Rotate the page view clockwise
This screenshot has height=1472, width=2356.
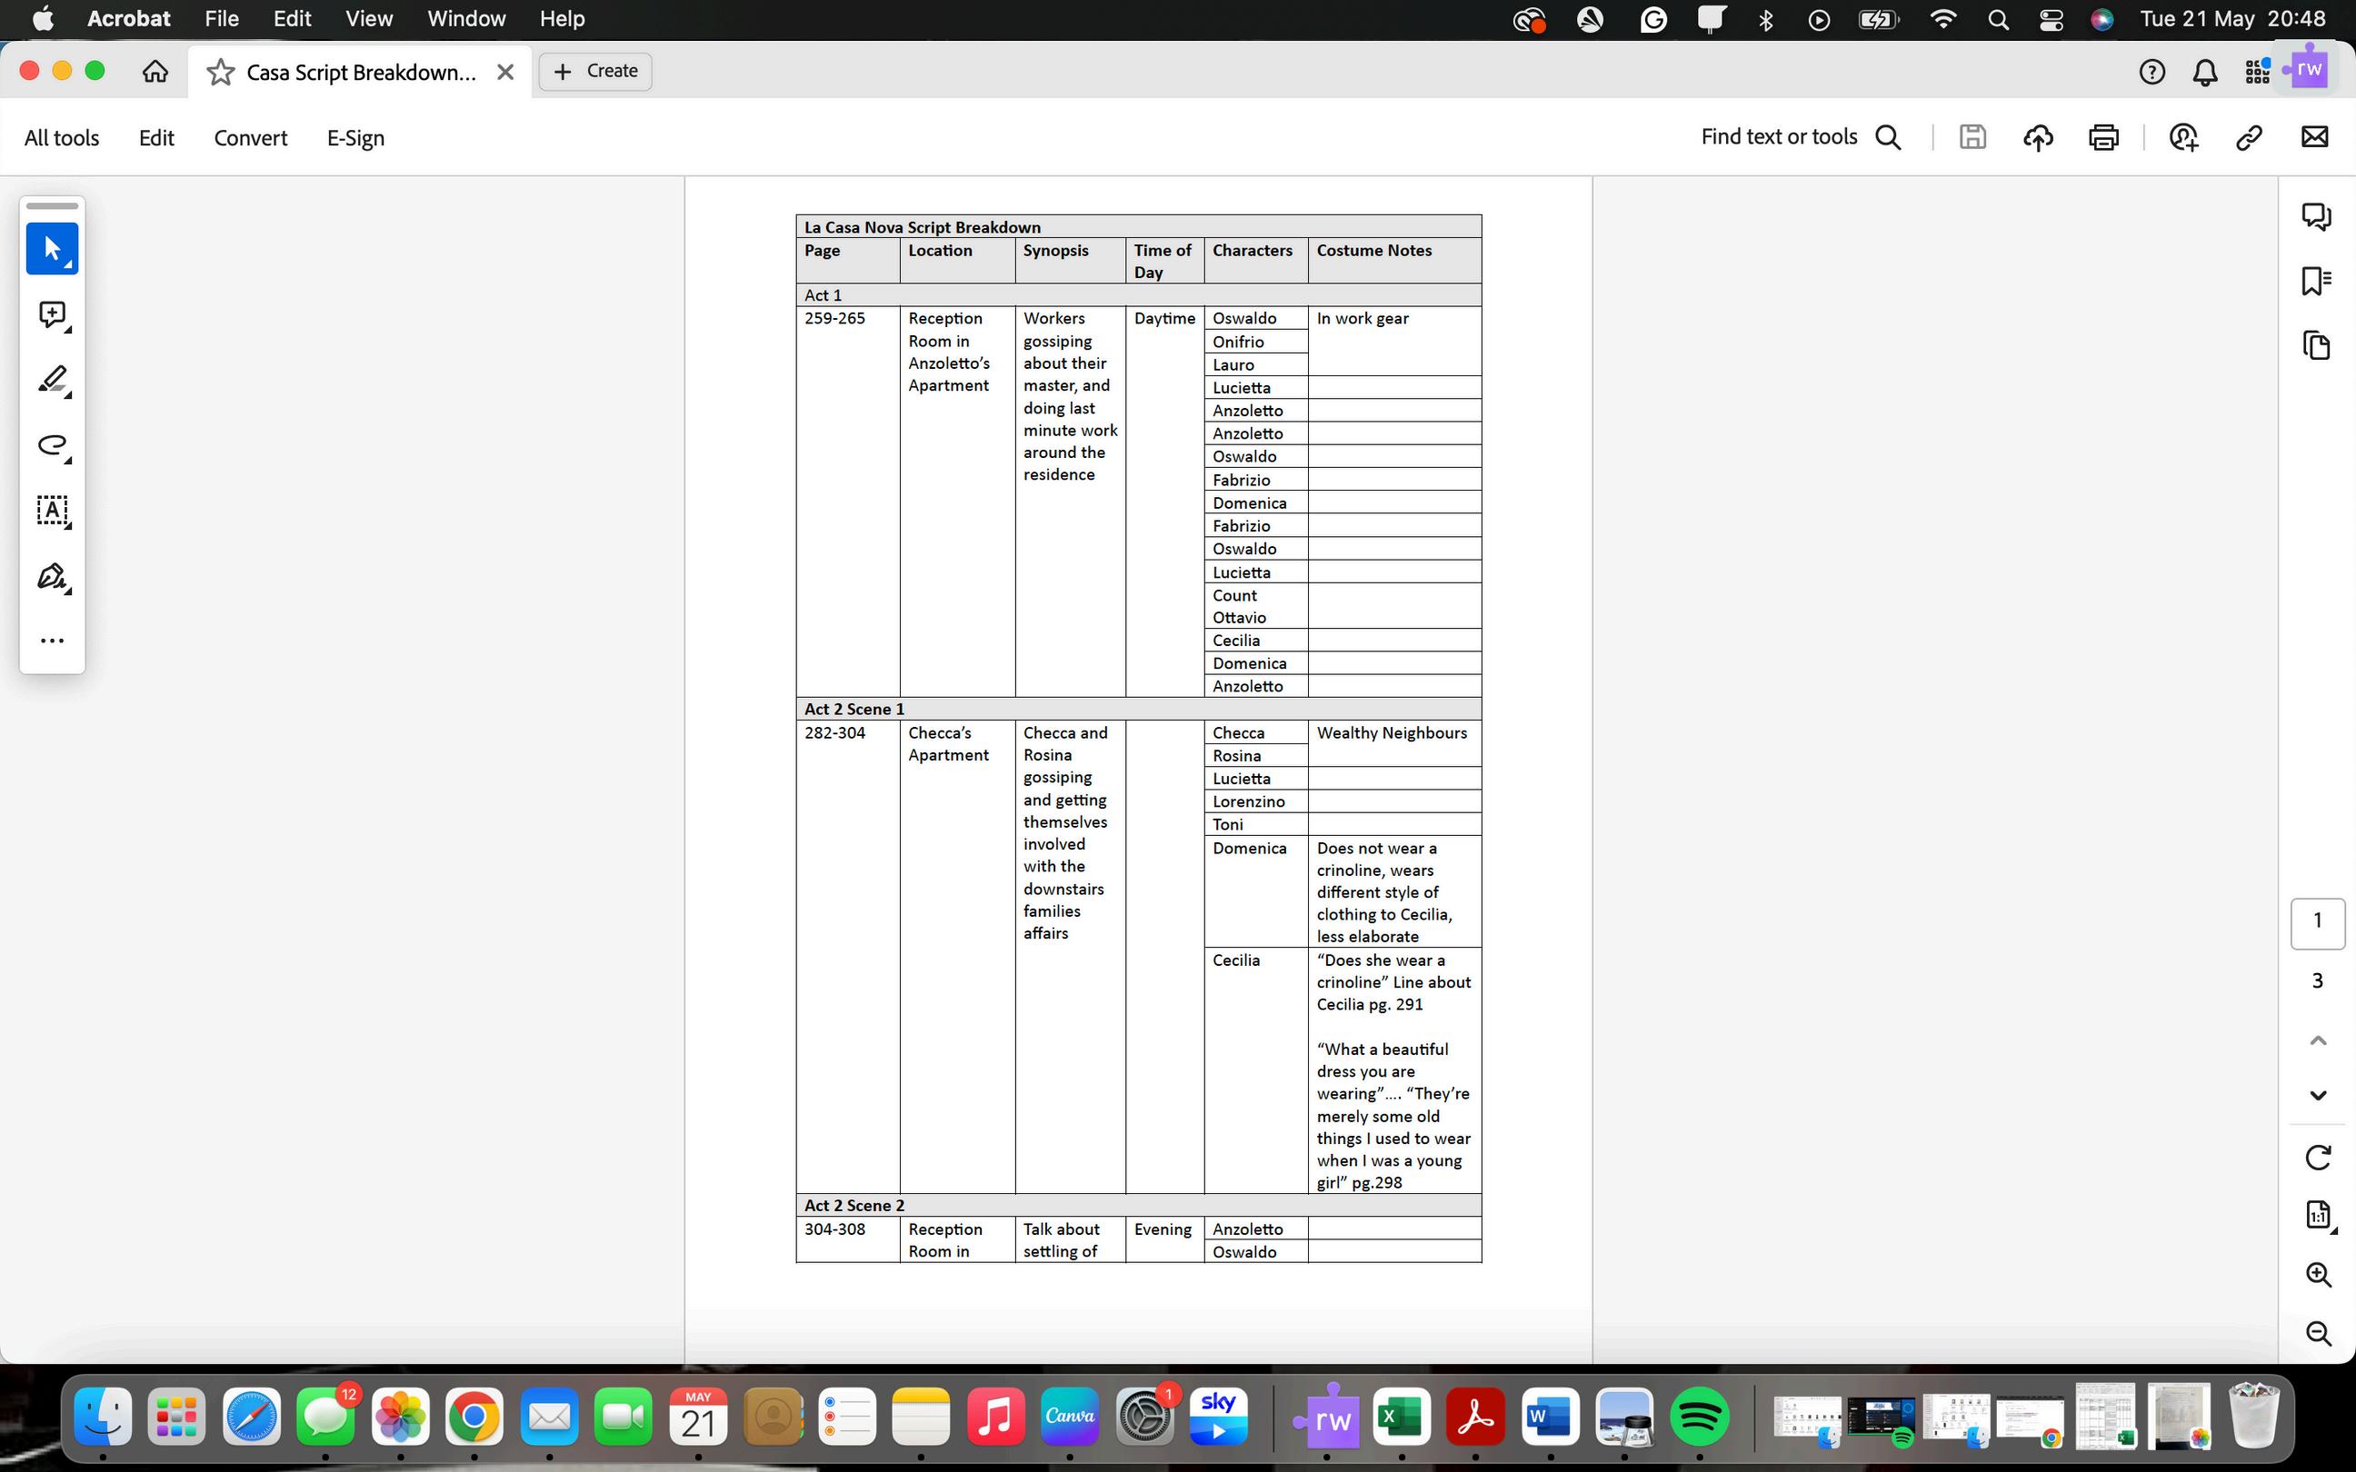(x=2318, y=1157)
